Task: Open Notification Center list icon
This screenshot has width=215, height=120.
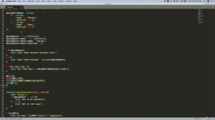Action: 212,1
